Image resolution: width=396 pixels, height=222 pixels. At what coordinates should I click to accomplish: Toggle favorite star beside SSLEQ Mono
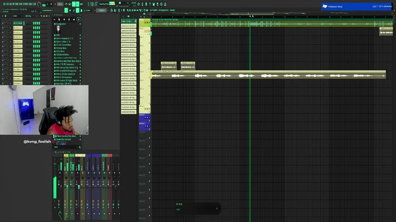80,51
